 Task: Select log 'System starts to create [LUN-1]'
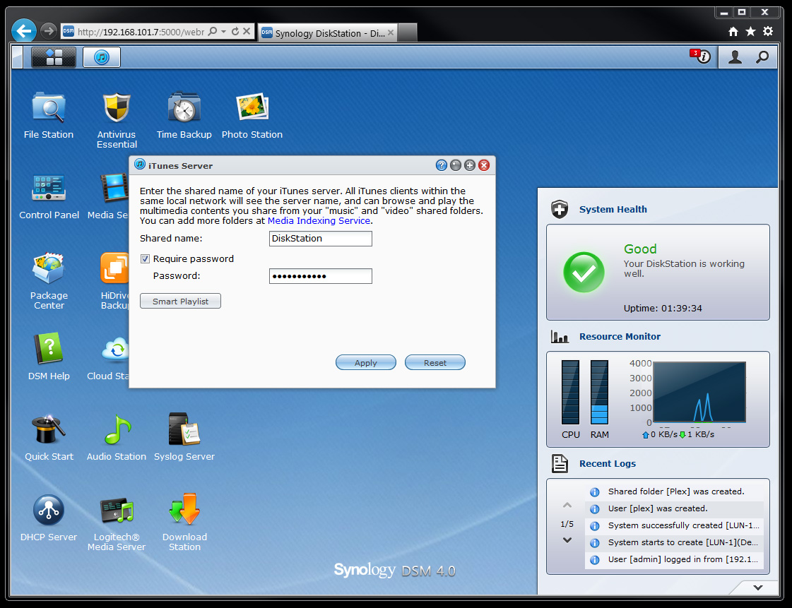pos(674,542)
